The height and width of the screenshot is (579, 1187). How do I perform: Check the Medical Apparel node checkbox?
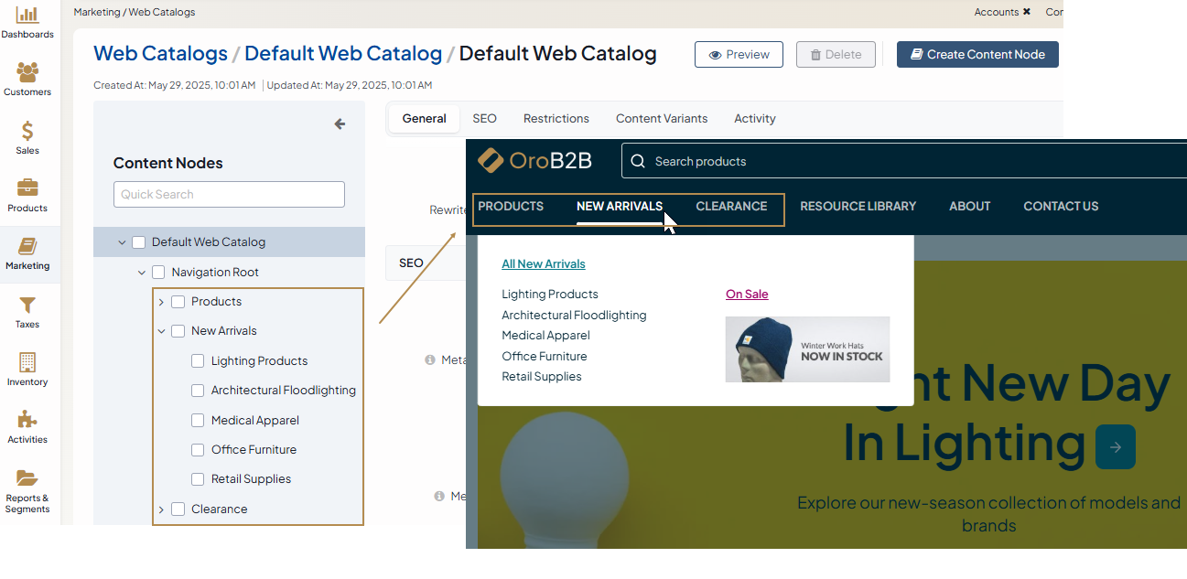click(x=198, y=421)
